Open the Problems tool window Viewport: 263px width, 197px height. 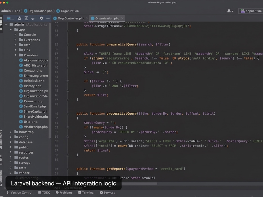pos(64,193)
